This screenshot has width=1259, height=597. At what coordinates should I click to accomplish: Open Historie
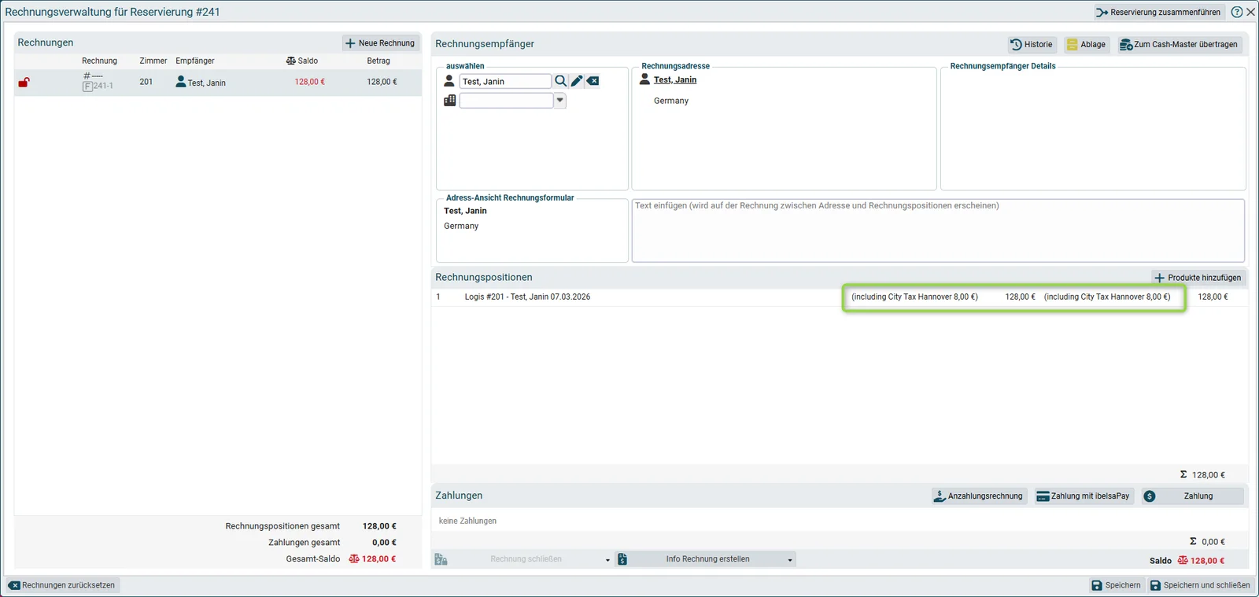[1032, 45]
